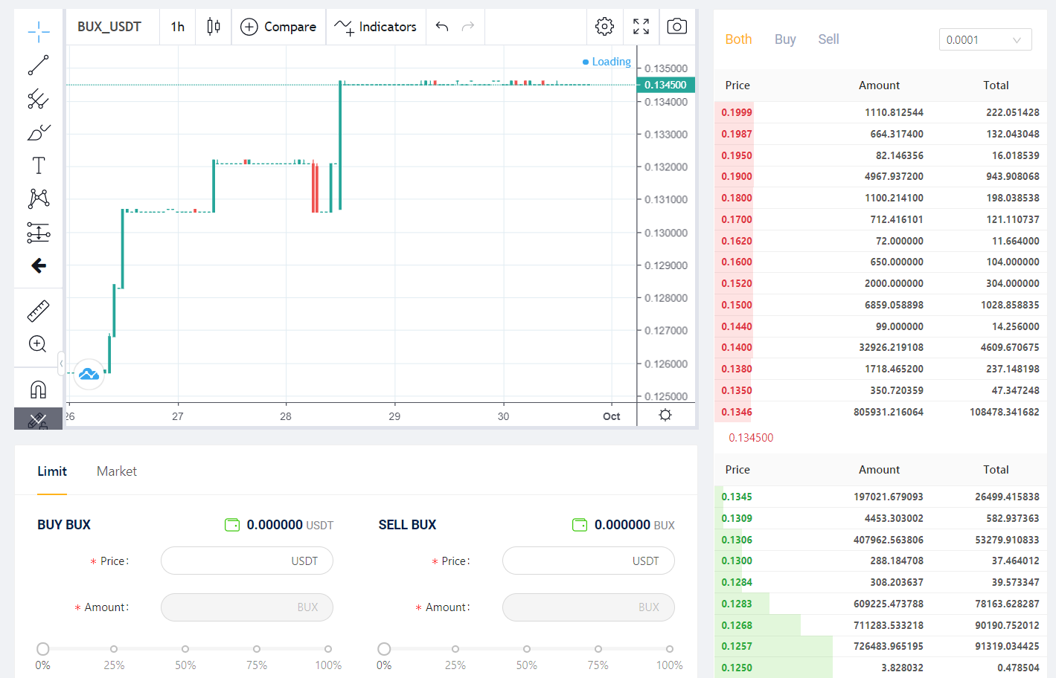1056x678 pixels.
Task: Redo the chart action
Action: [x=468, y=27]
